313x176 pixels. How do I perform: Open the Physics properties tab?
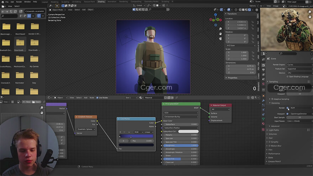263,110
